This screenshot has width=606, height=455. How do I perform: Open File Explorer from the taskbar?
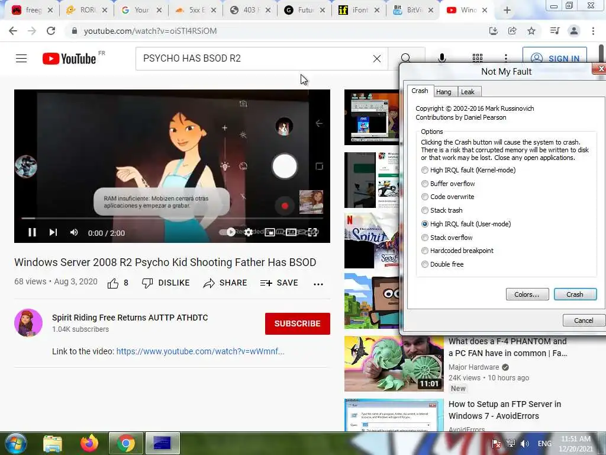click(x=53, y=444)
